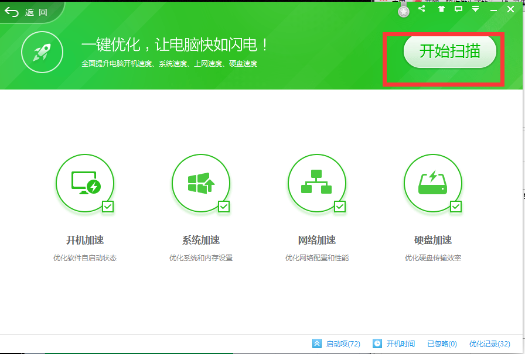Click the 开机时间 clock icon
The image size is (525, 354).
tap(377, 343)
